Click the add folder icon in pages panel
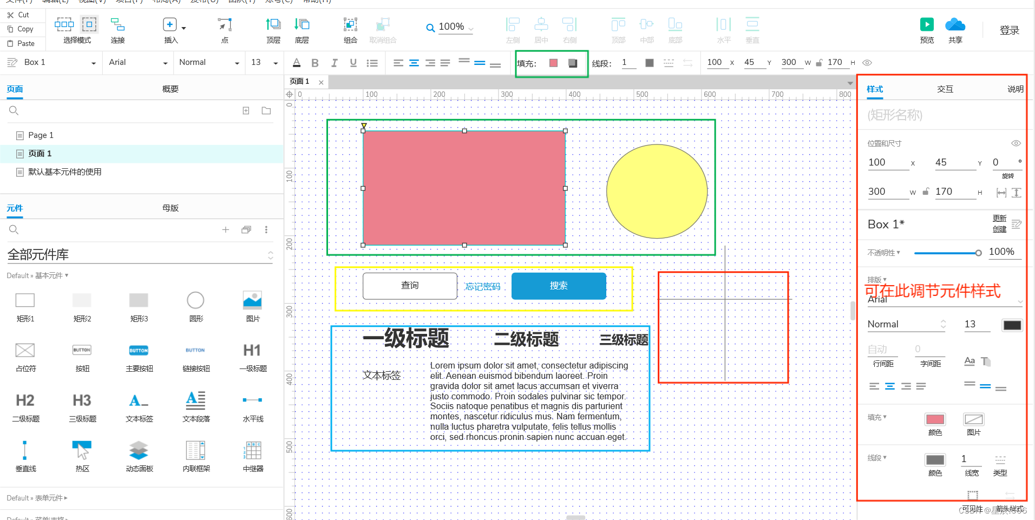Screen dimensions: 1035x520 point(266,110)
